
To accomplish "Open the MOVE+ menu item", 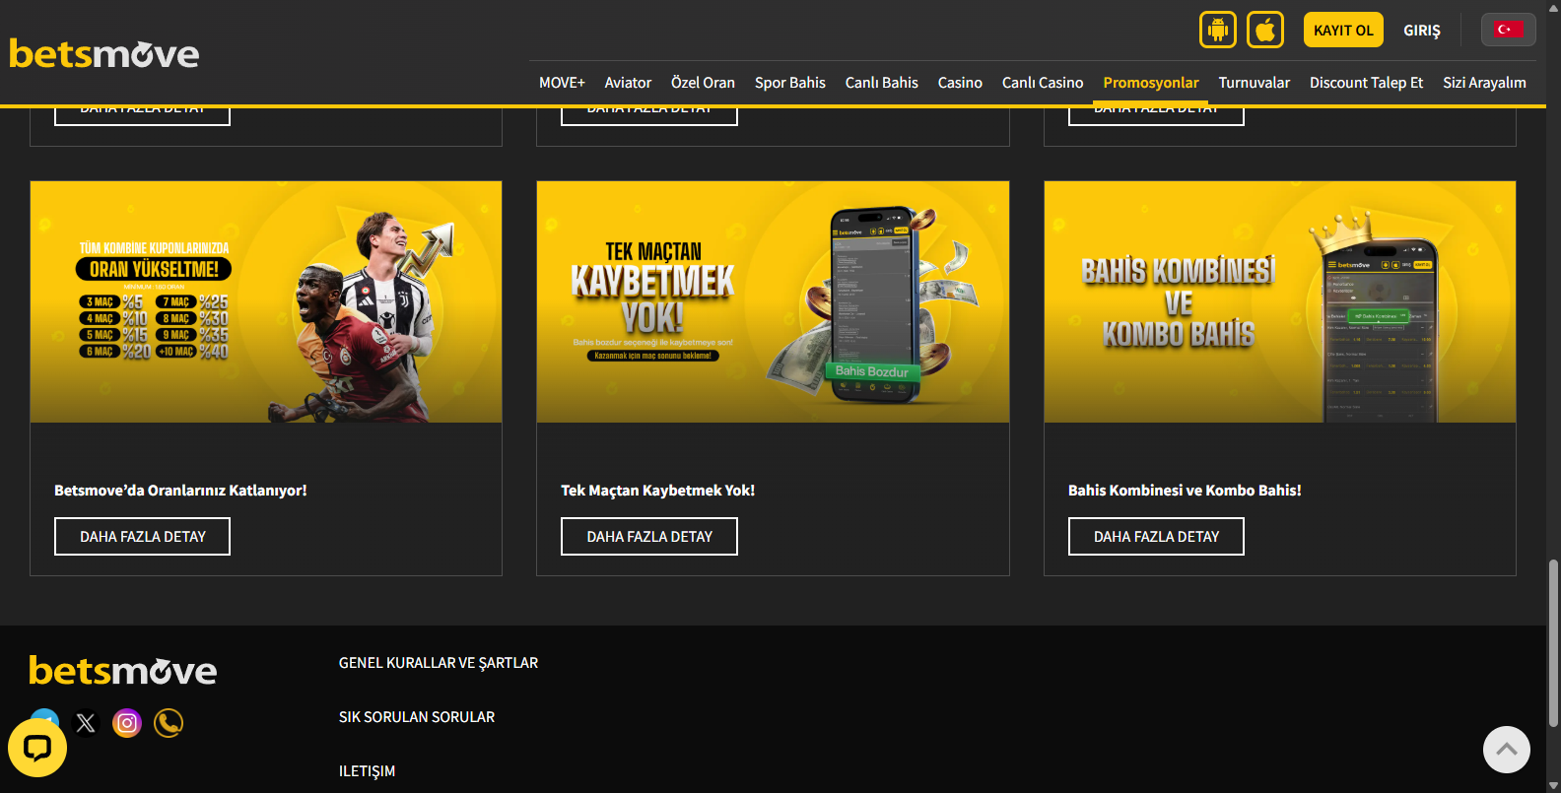I will (562, 83).
